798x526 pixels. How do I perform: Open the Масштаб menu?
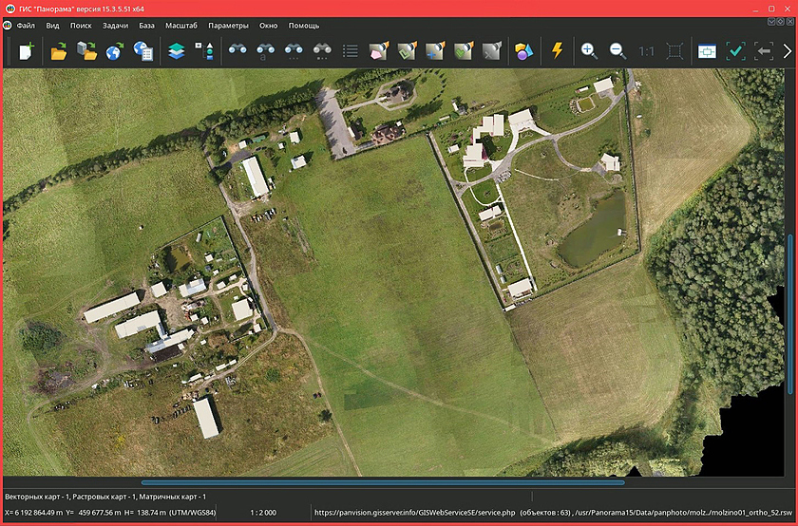(x=181, y=26)
